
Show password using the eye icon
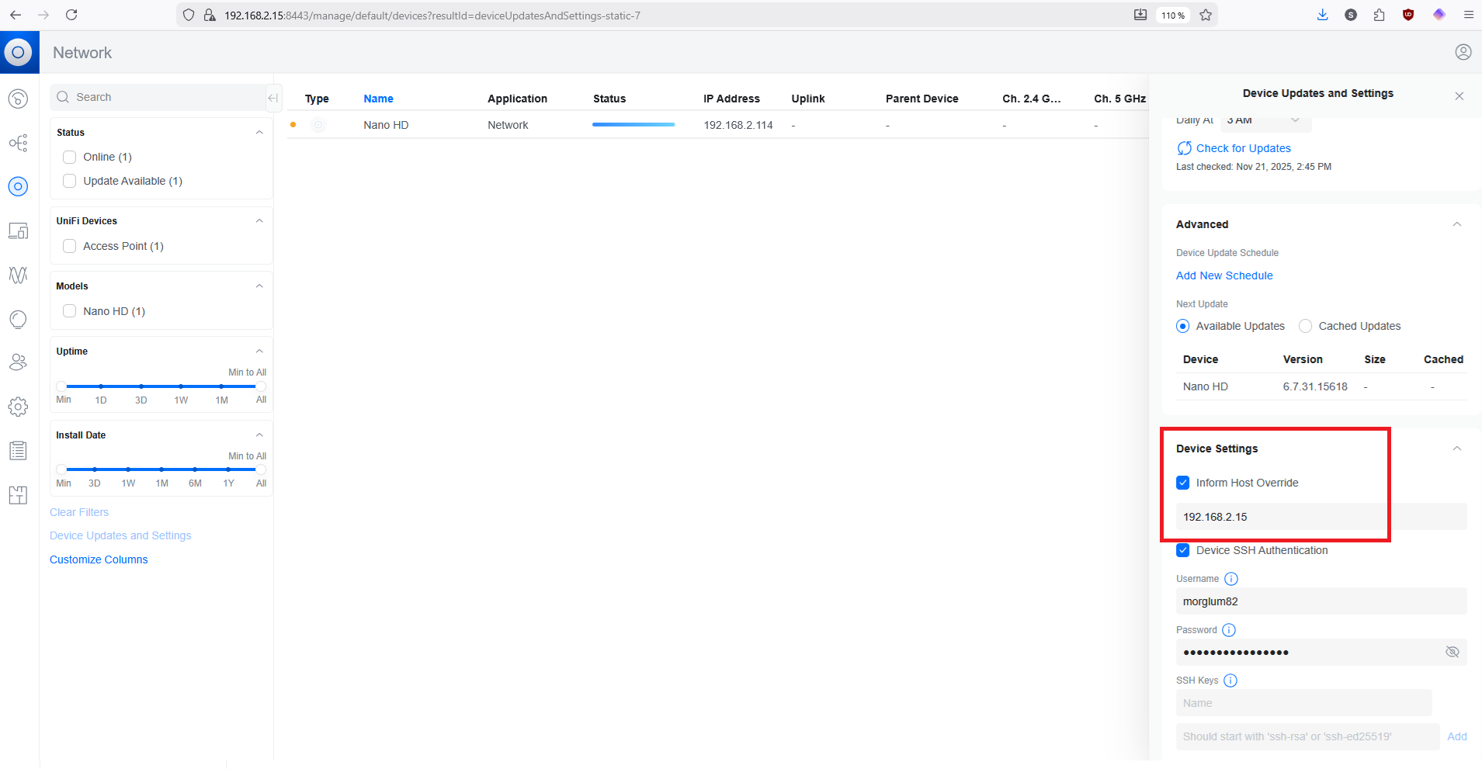tap(1452, 652)
